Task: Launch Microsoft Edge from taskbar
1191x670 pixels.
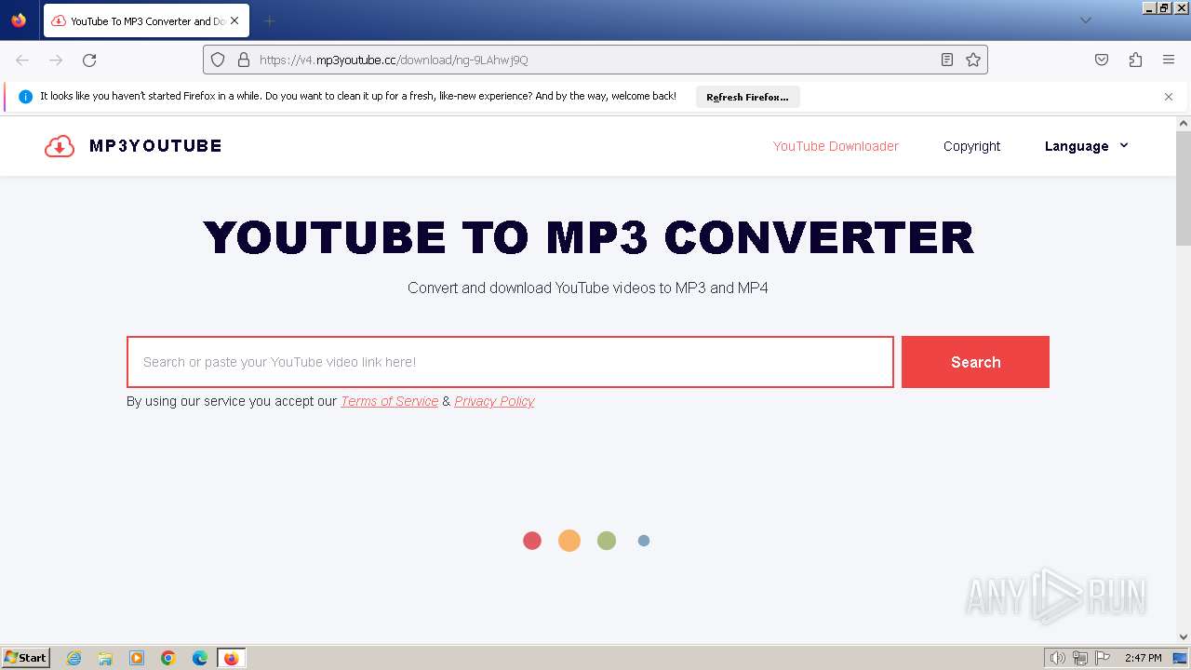Action: click(200, 658)
